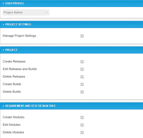Collapse the Project Settings section arrow

pyautogui.click(x=4, y=25)
